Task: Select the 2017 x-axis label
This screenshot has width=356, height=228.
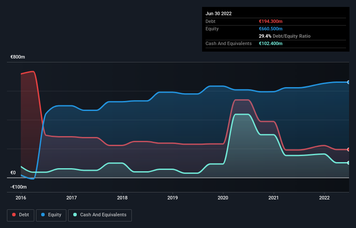Action: click(72, 198)
